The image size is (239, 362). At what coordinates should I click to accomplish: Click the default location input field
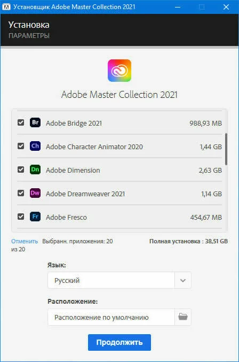pos(111,317)
